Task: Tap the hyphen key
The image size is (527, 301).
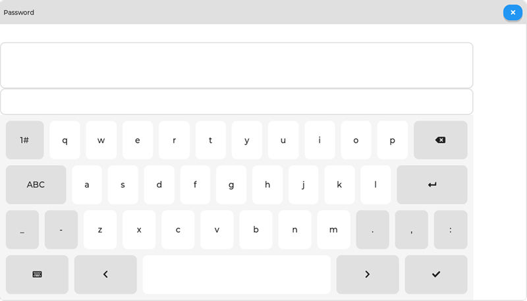Action: pos(61,229)
